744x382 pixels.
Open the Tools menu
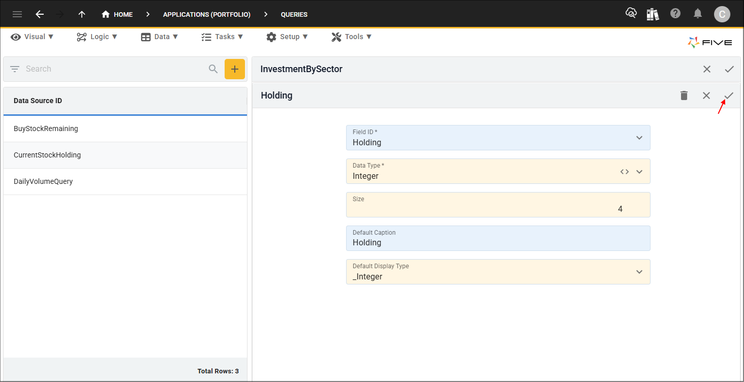click(x=352, y=37)
